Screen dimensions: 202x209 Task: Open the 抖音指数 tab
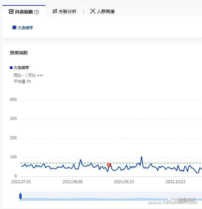point(24,11)
